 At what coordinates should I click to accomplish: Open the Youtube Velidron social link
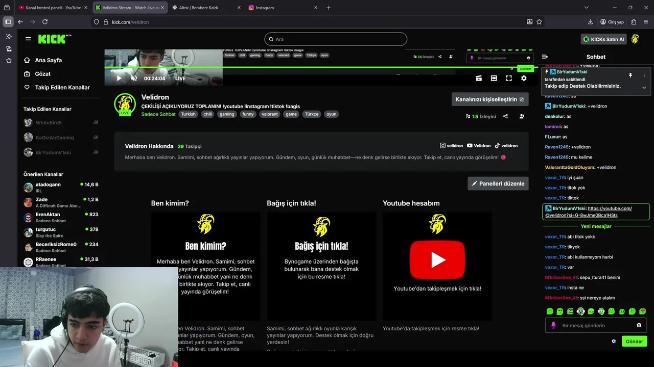[479, 146]
